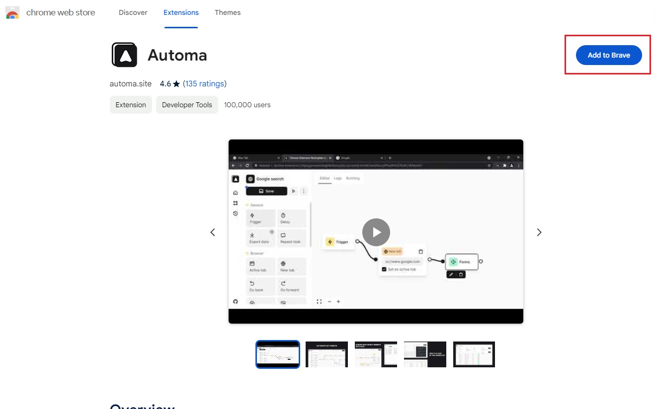The height and width of the screenshot is (409, 655).
Task: Select the fourth dark logs thumbnail
Action: pos(425,354)
